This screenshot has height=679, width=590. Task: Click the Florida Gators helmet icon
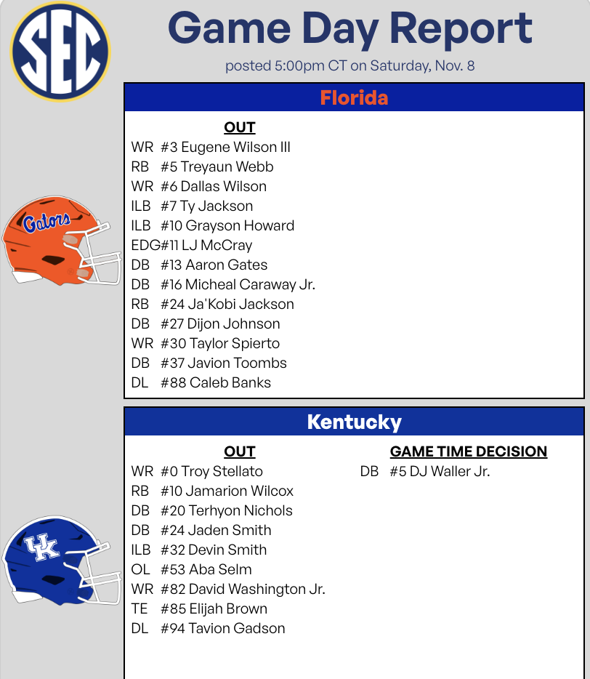(62, 240)
